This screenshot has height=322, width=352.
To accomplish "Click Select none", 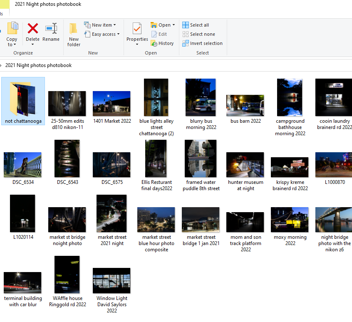I will [199, 34].
